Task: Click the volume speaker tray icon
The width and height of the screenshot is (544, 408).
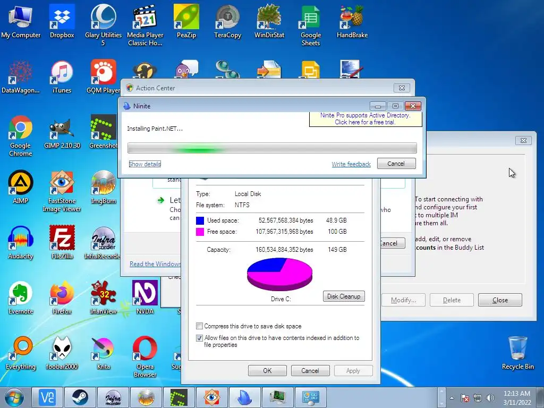Action: tap(490, 397)
